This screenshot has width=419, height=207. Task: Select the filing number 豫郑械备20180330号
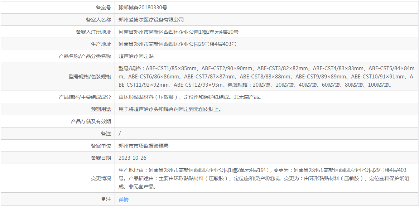click(143, 8)
